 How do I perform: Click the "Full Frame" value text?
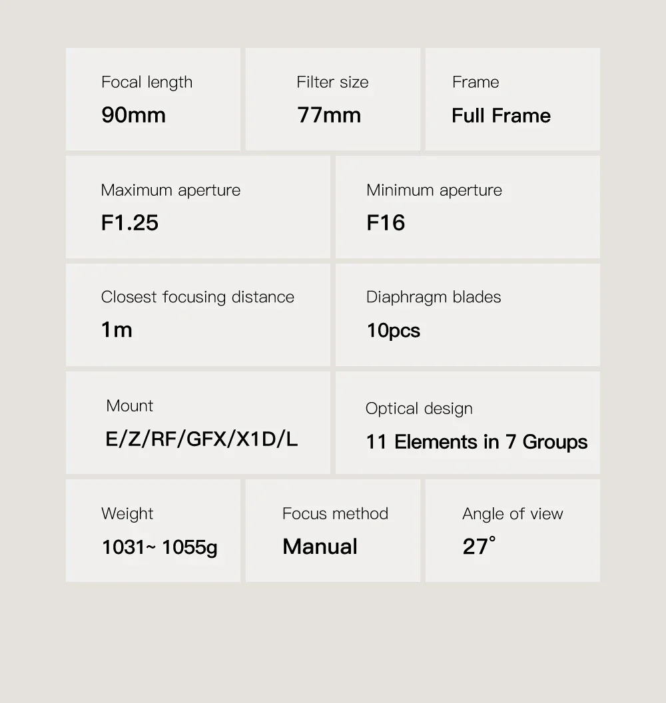[x=501, y=116]
